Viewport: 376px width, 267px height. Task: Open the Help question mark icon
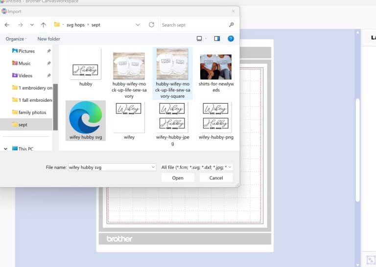tap(231, 39)
